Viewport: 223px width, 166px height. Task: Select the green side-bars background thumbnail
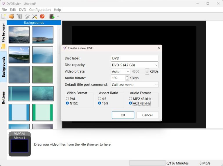point(43,112)
